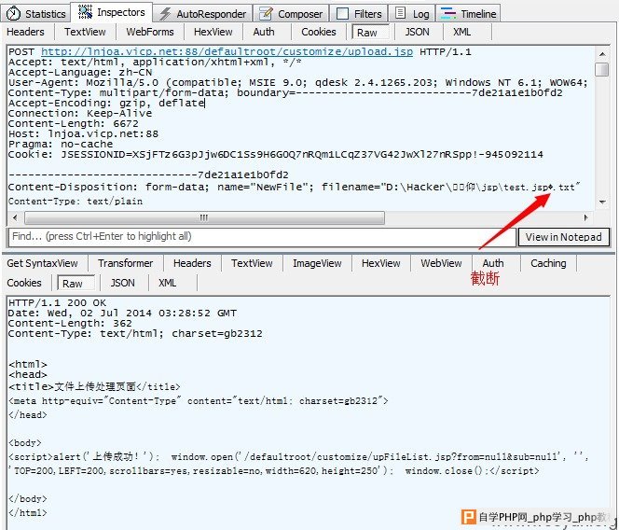Toggle the Filters checkbox icon
The width and height of the screenshot is (619, 530).
coord(342,14)
